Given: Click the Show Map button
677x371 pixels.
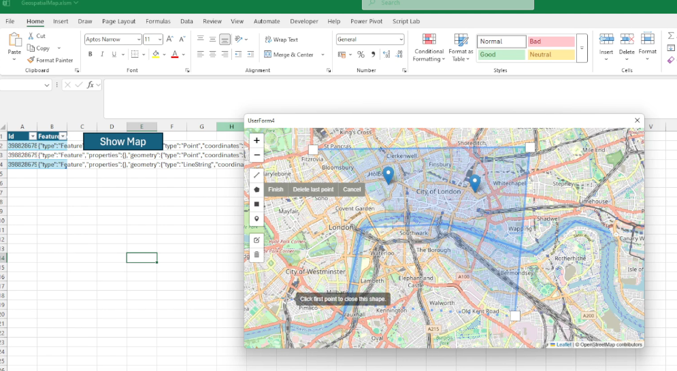Looking at the screenshot, I should tap(123, 142).
